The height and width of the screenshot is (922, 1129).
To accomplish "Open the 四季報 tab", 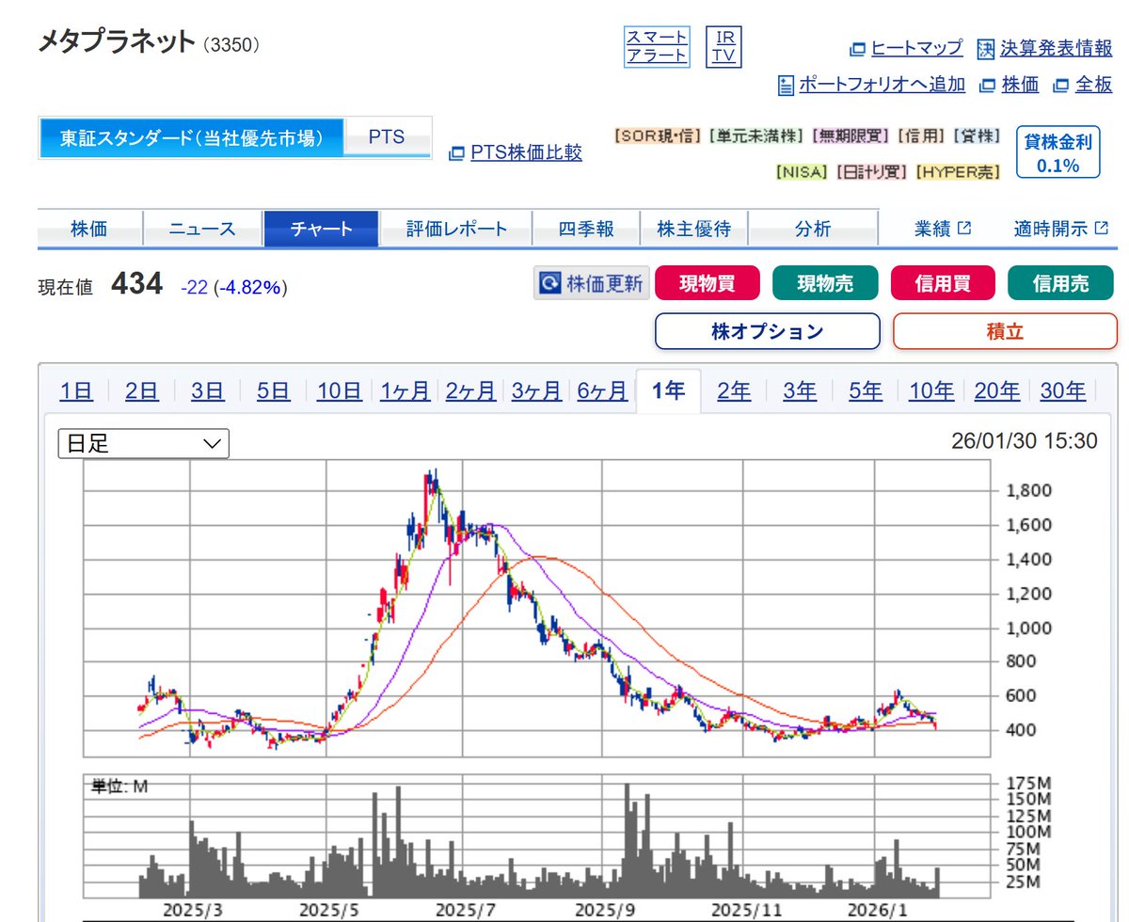I will tap(586, 229).
